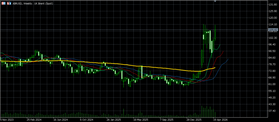The height and width of the screenshot is (122, 279).
Task: Click the 6 Oct 2024 date label
Action: 87,120
